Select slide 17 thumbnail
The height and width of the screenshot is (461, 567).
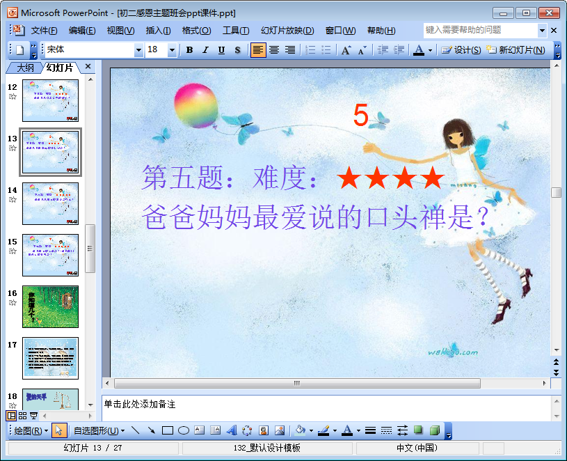click(x=50, y=358)
